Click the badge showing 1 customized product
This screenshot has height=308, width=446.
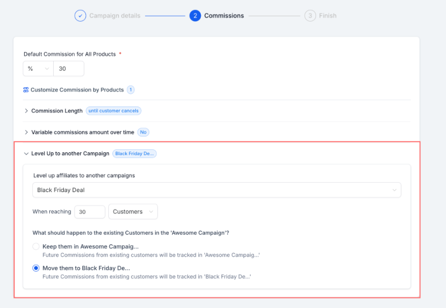(131, 90)
